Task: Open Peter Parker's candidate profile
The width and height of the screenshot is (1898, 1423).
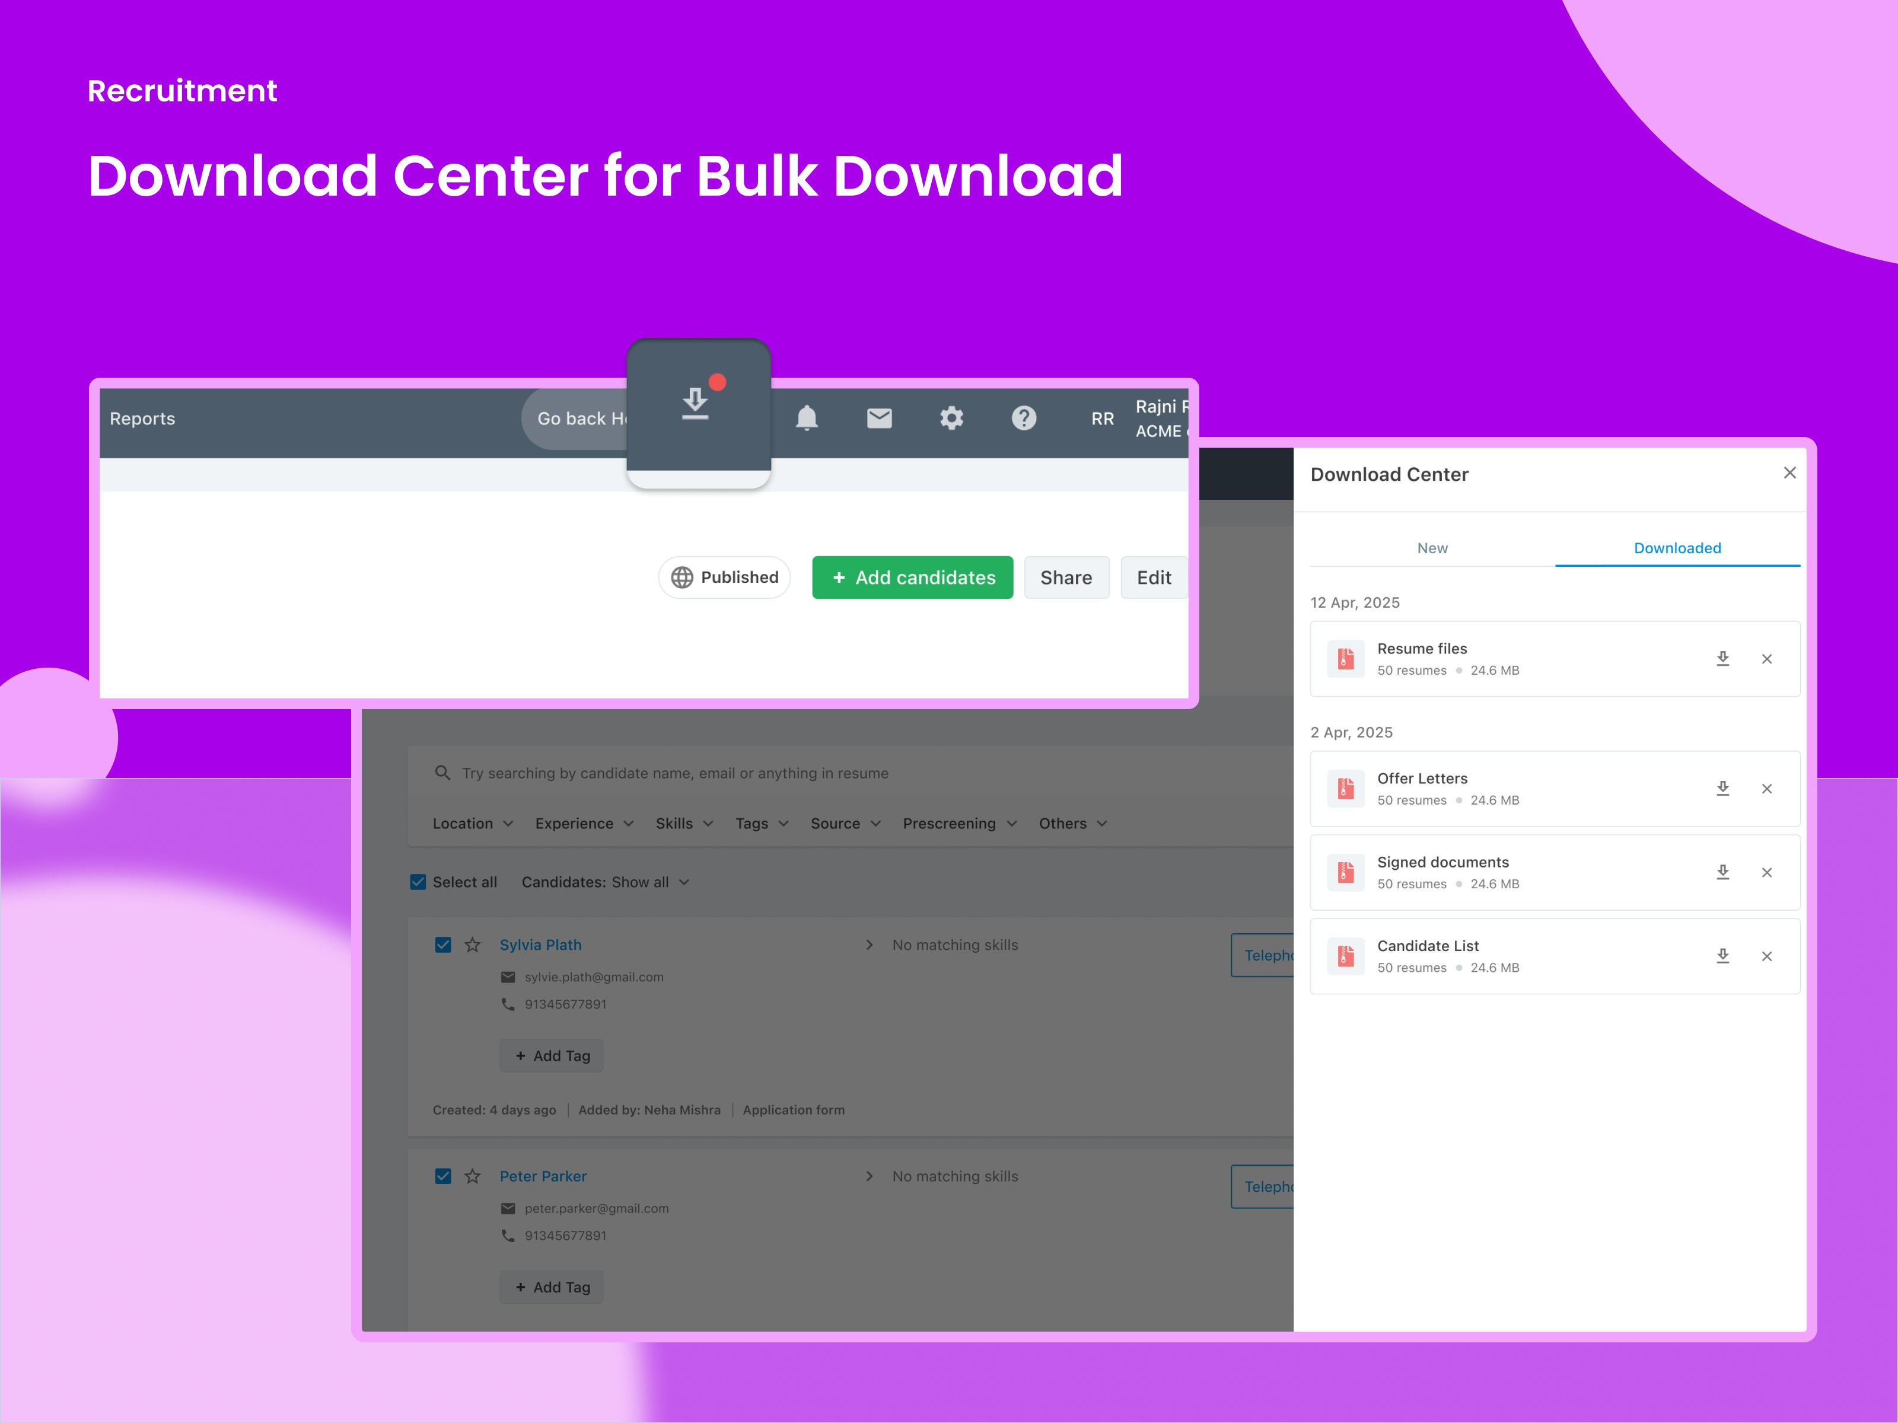Action: coord(543,1176)
